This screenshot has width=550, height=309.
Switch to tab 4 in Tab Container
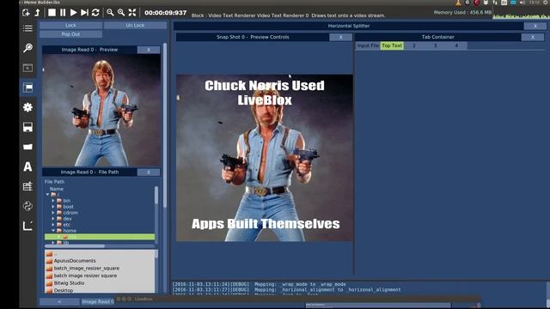[x=456, y=45]
